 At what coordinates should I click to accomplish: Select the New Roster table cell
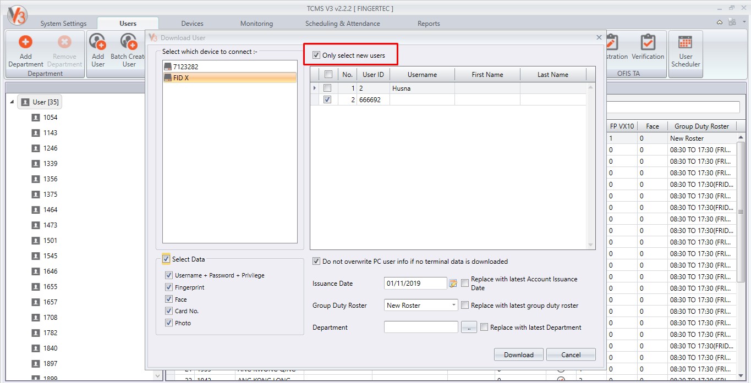[x=702, y=138]
